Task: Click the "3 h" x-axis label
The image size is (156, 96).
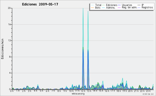Action: click(30, 91)
